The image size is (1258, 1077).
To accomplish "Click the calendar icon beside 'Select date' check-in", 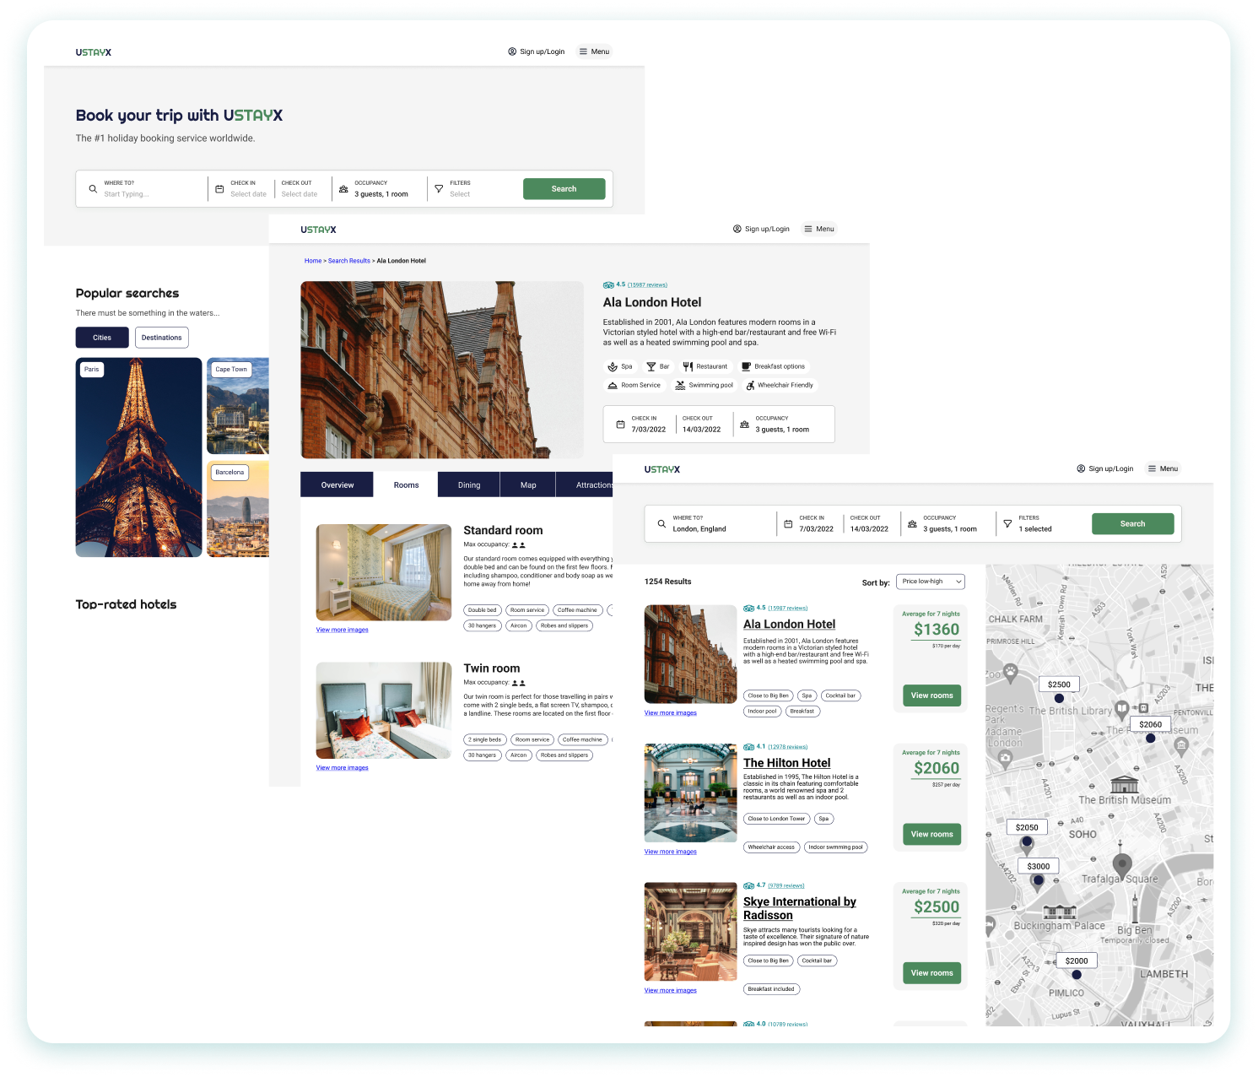I will tap(219, 189).
